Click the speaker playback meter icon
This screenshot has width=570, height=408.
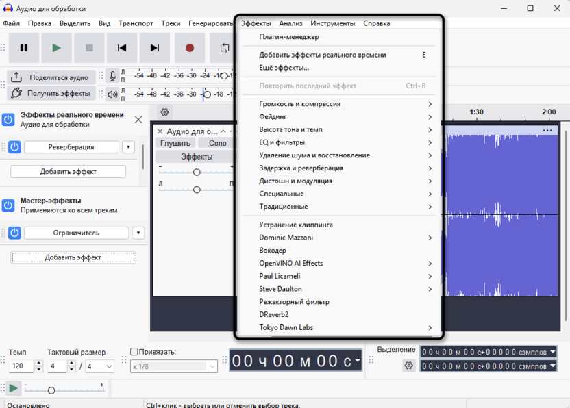point(112,94)
